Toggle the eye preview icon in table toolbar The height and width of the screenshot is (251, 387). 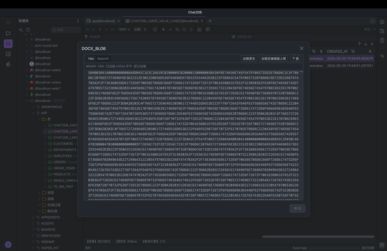pyautogui.click(x=184, y=29)
